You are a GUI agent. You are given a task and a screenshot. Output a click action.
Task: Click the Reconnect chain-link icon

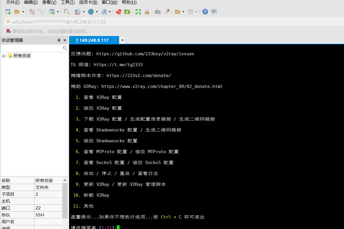(x=41, y=12)
